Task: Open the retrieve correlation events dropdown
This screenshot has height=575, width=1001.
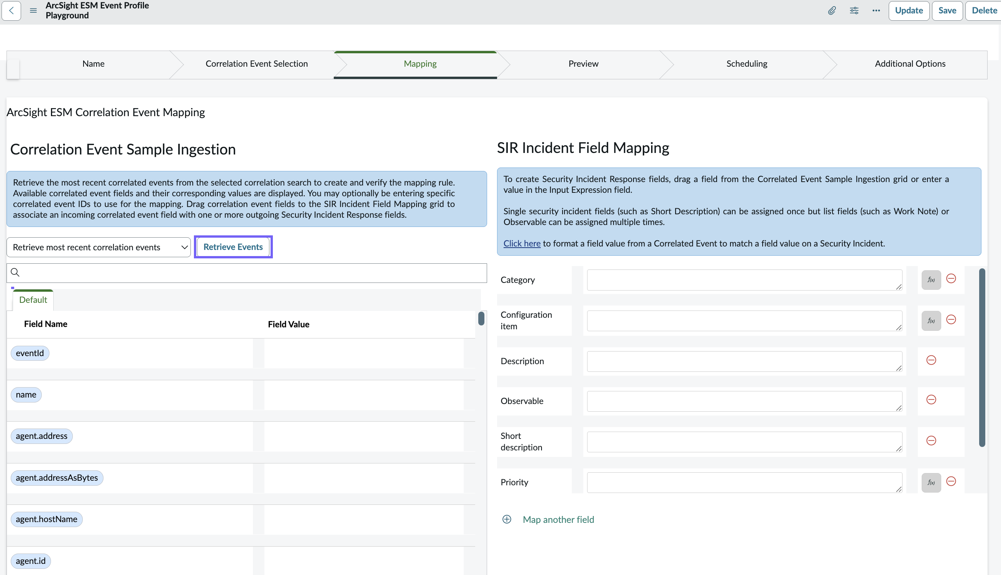Action: tap(98, 247)
